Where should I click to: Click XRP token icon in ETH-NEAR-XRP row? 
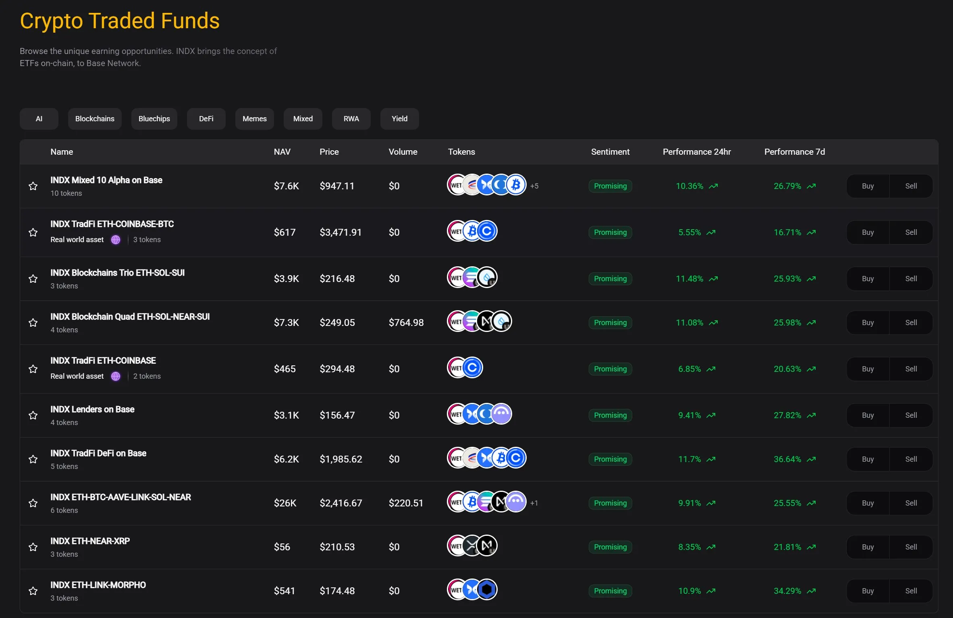tap(472, 546)
